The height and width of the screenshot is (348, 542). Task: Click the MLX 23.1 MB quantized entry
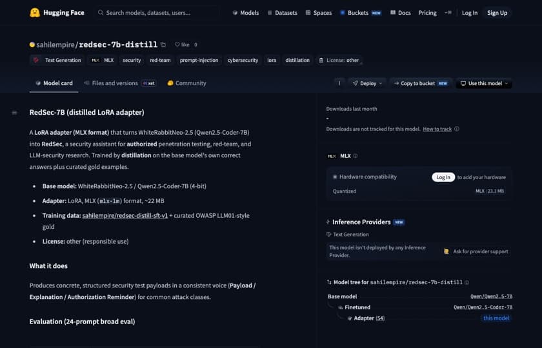click(x=490, y=191)
